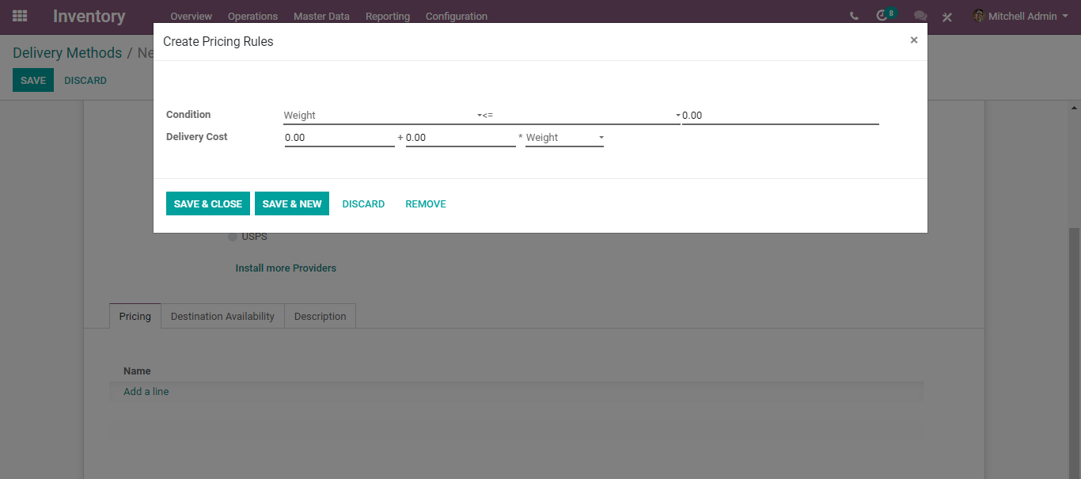The width and height of the screenshot is (1081, 479).
Task: Switch to the Pricing tab
Action: click(135, 316)
